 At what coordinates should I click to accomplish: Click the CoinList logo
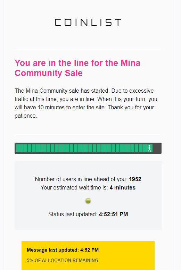[x=88, y=23]
